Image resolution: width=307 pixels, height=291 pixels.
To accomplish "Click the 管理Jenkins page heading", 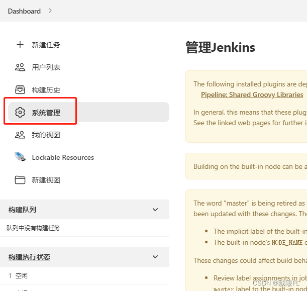I will point(221,47).
